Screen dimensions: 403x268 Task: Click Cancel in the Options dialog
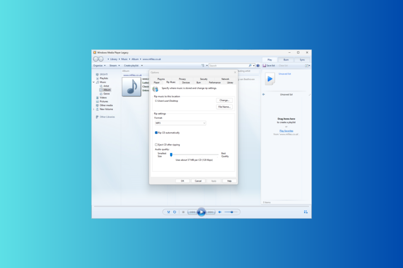(198, 181)
